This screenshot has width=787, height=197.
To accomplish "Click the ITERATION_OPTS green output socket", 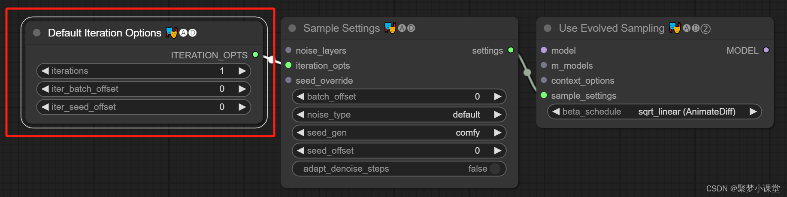I will click(x=255, y=55).
